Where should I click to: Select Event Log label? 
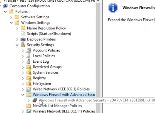(x=41, y=62)
